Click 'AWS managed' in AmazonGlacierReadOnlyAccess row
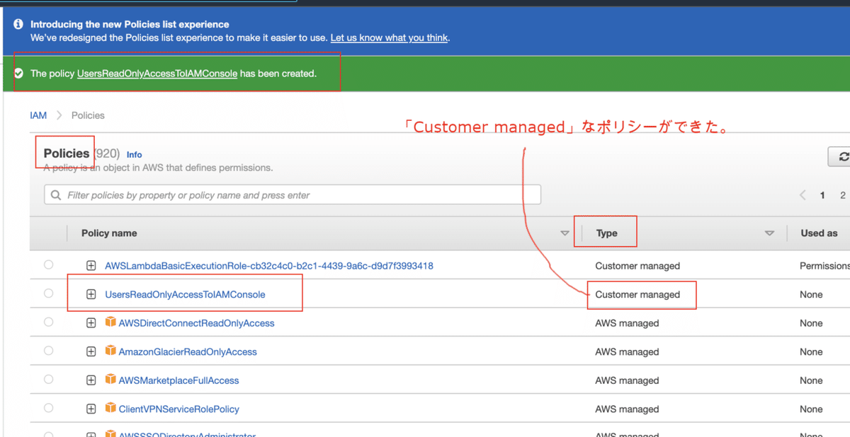 (627, 351)
